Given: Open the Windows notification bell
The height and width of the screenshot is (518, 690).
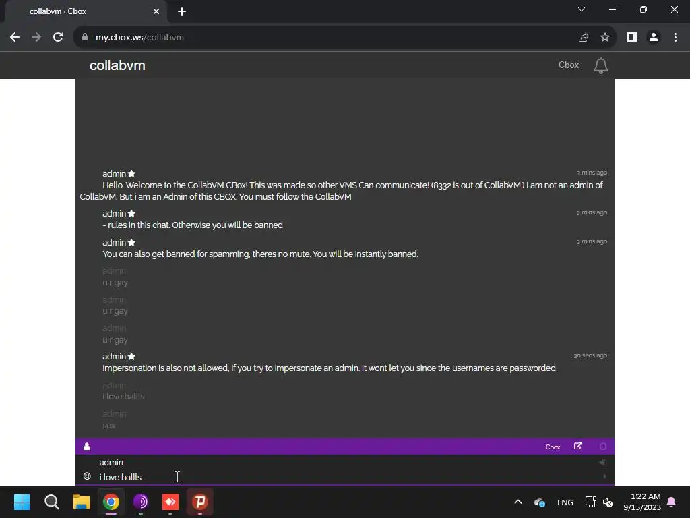Looking at the screenshot, I should pyautogui.click(x=672, y=502).
